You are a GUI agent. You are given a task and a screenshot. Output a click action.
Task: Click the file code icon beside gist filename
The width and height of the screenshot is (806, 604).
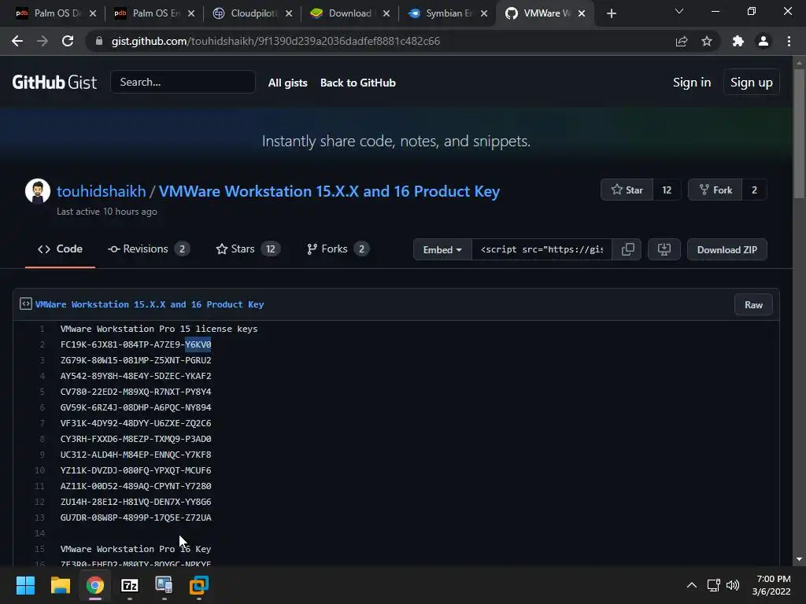pyautogui.click(x=26, y=304)
